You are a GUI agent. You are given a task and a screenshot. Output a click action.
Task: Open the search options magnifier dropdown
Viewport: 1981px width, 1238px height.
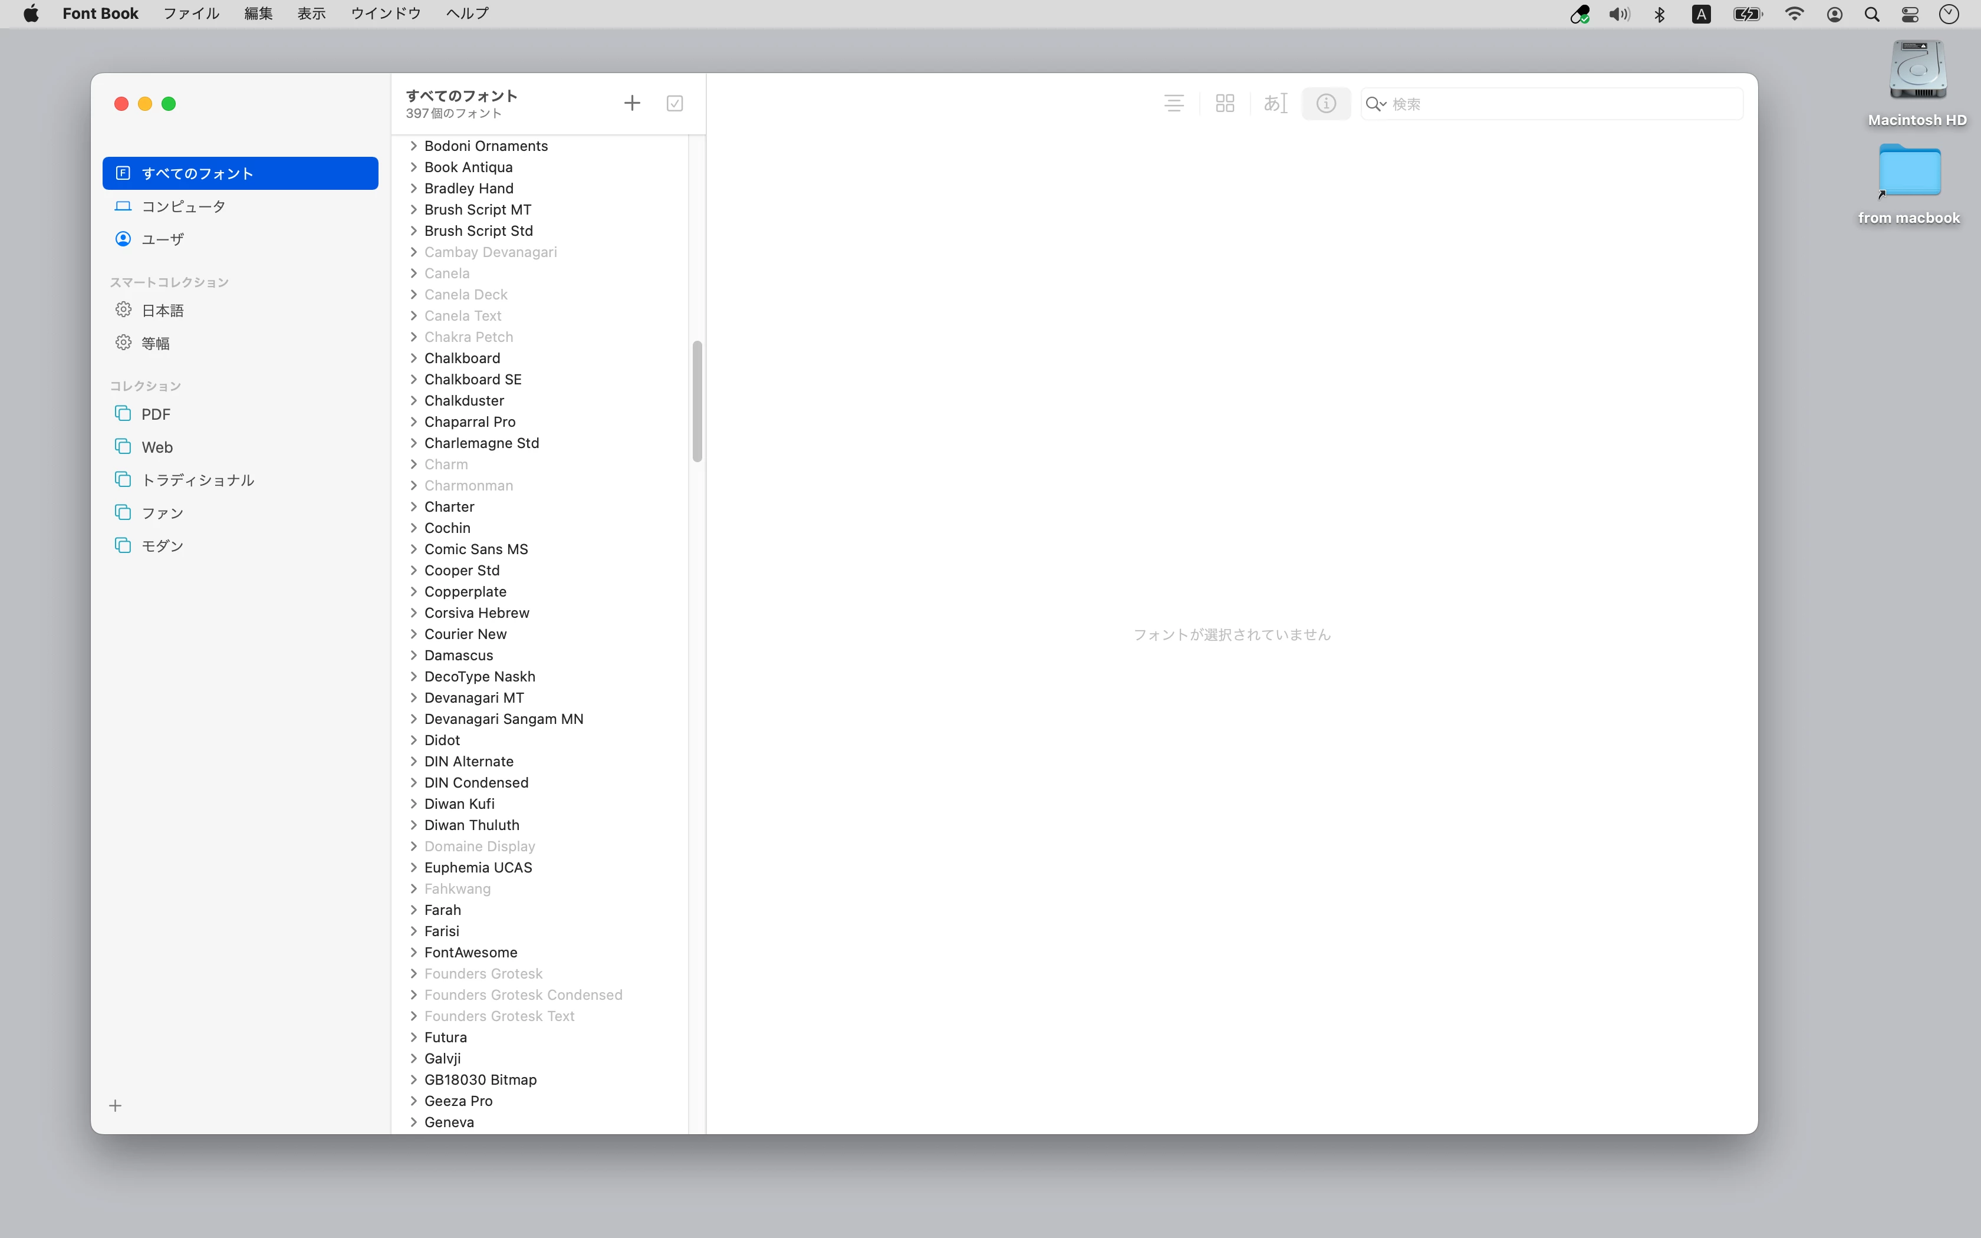point(1376,104)
